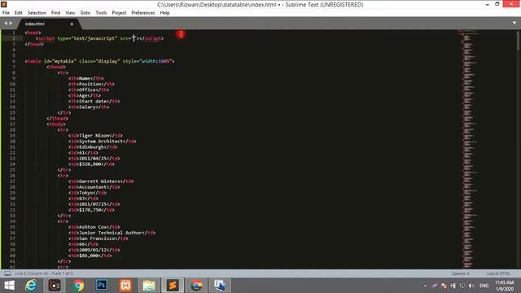The image size is (521, 293).
Task: Click the line and column status text
Action: [x=43, y=273]
